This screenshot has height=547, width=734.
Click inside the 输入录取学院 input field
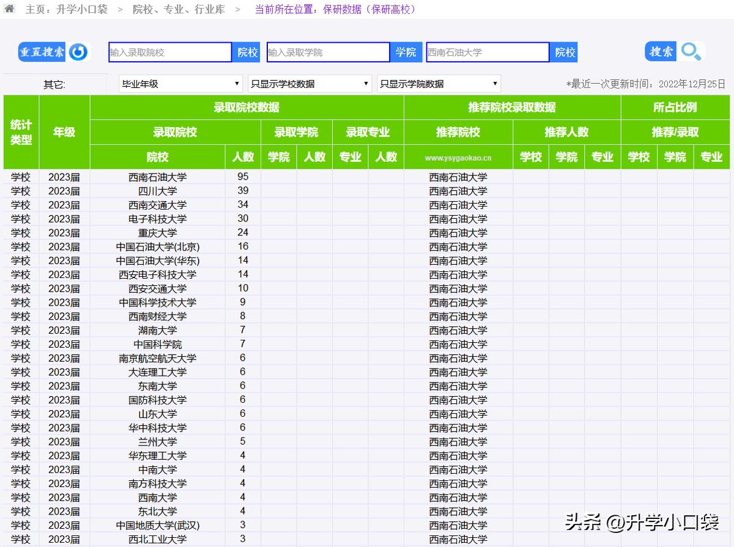[328, 52]
